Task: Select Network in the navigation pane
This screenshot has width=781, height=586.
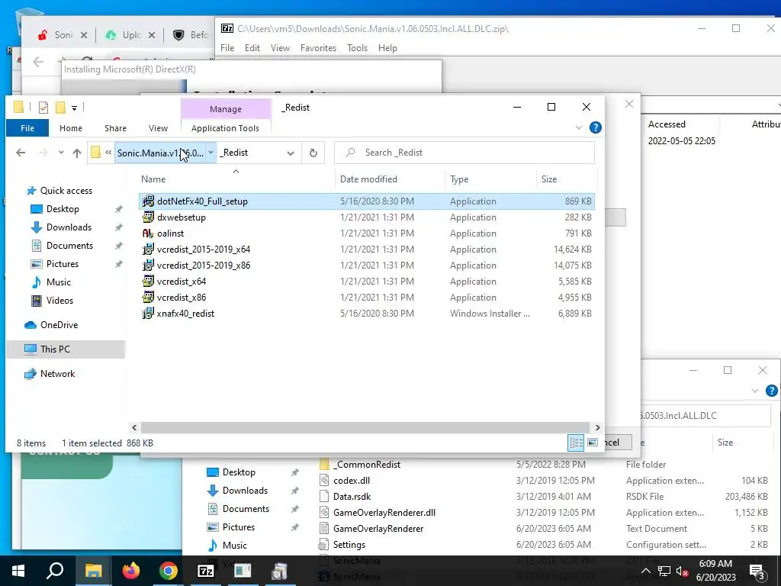Action: click(x=57, y=374)
